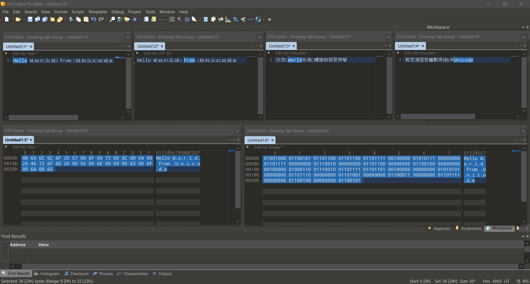Click the Save All toolbar icon
This screenshot has height=284, width=530.
45,19
